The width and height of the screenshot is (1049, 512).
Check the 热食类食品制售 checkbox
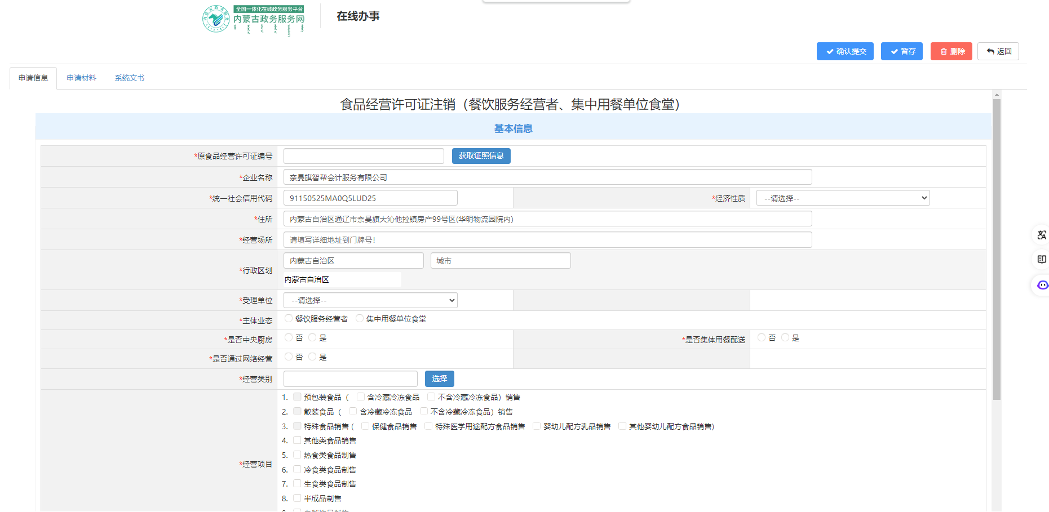tap(297, 455)
